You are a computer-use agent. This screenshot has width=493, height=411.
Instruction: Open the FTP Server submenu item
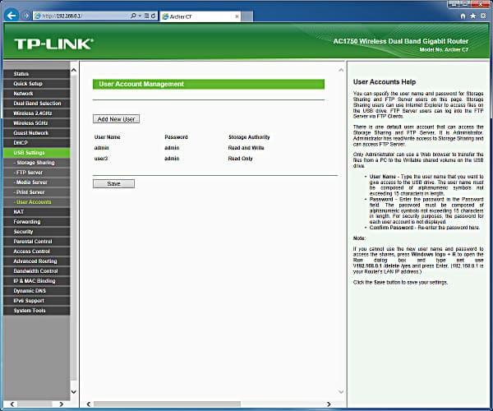tap(37, 173)
